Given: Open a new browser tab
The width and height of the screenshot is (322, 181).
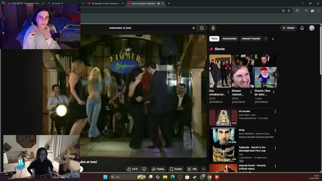Looking at the screenshot, I should pos(169,4).
